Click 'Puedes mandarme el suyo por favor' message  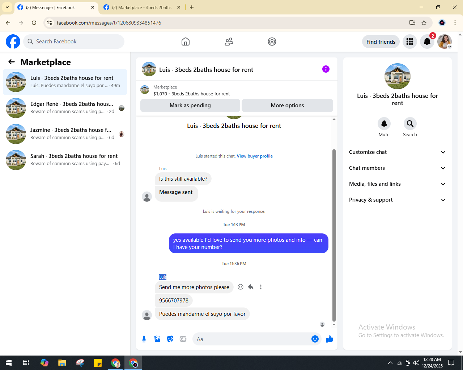(x=202, y=314)
